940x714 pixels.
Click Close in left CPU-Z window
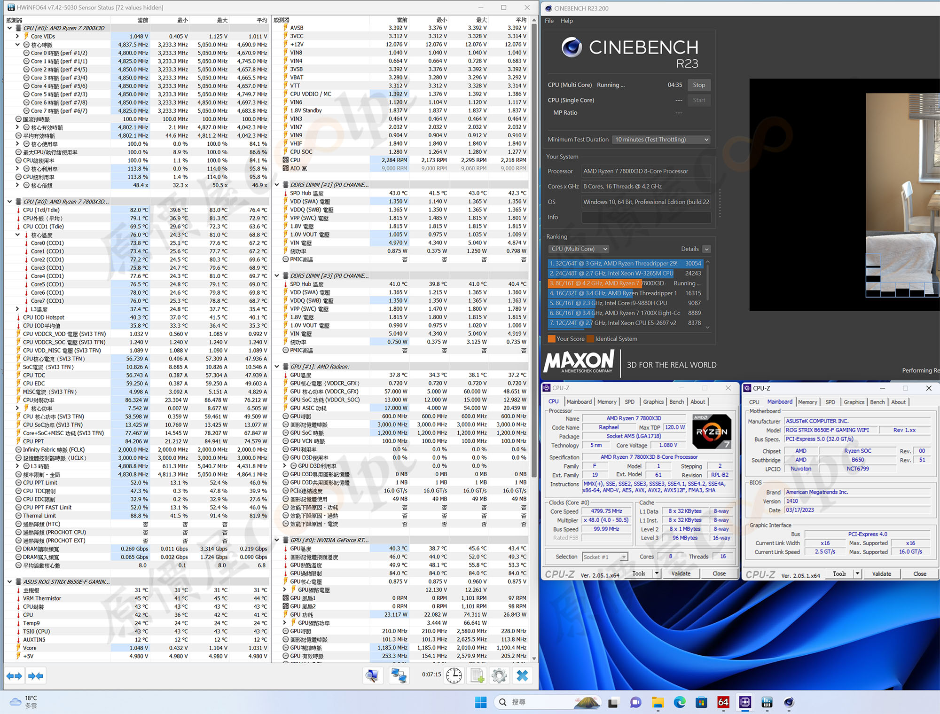coord(719,573)
